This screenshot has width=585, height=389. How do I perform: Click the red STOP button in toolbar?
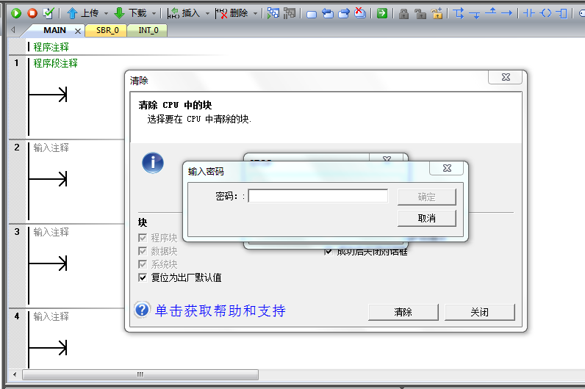click(x=32, y=13)
